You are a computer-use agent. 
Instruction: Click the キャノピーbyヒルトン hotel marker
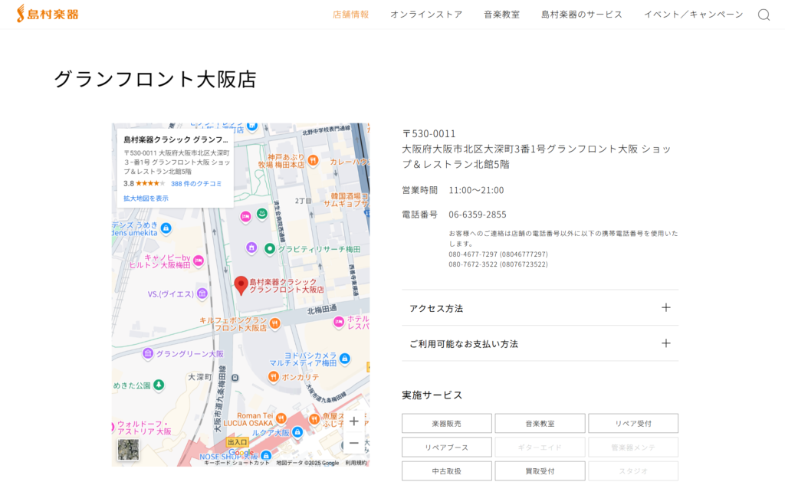click(x=199, y=261)
